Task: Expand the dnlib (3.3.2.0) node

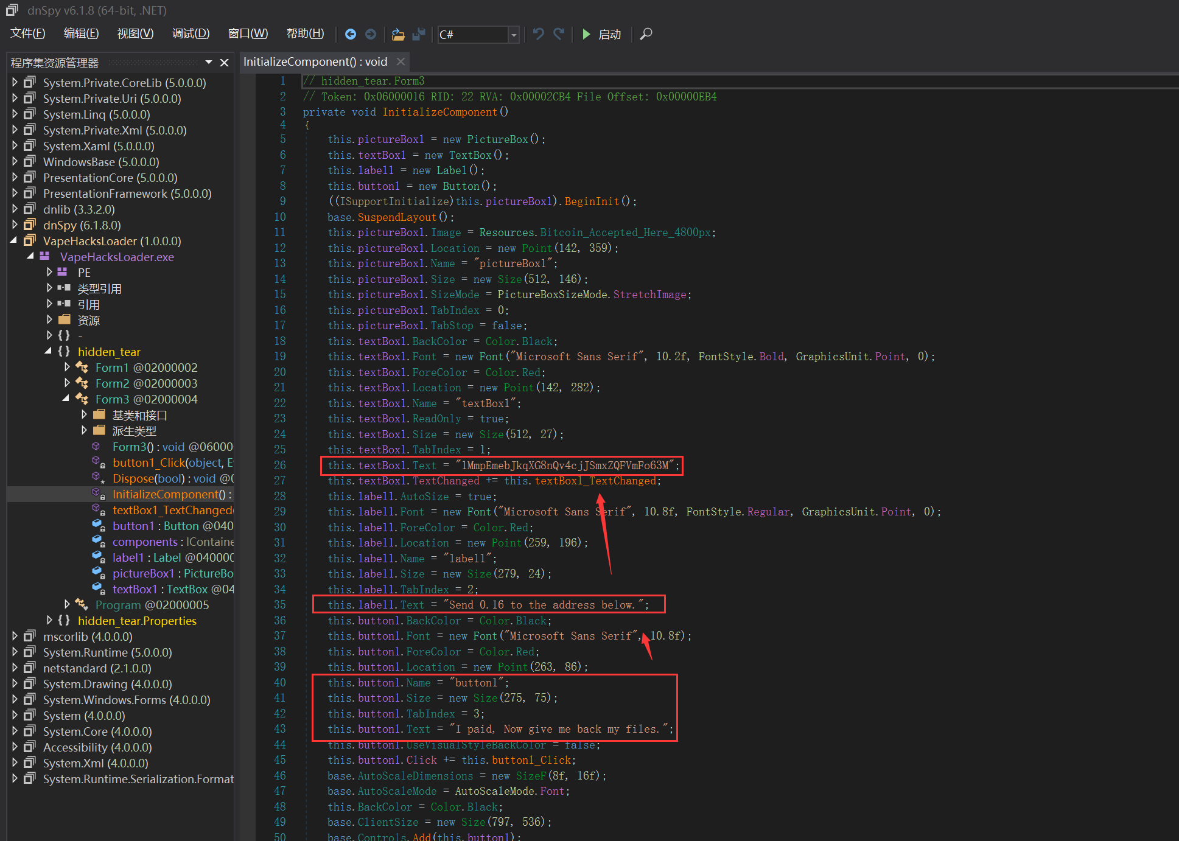Action: pyautogui.click(x=15, y=209)
